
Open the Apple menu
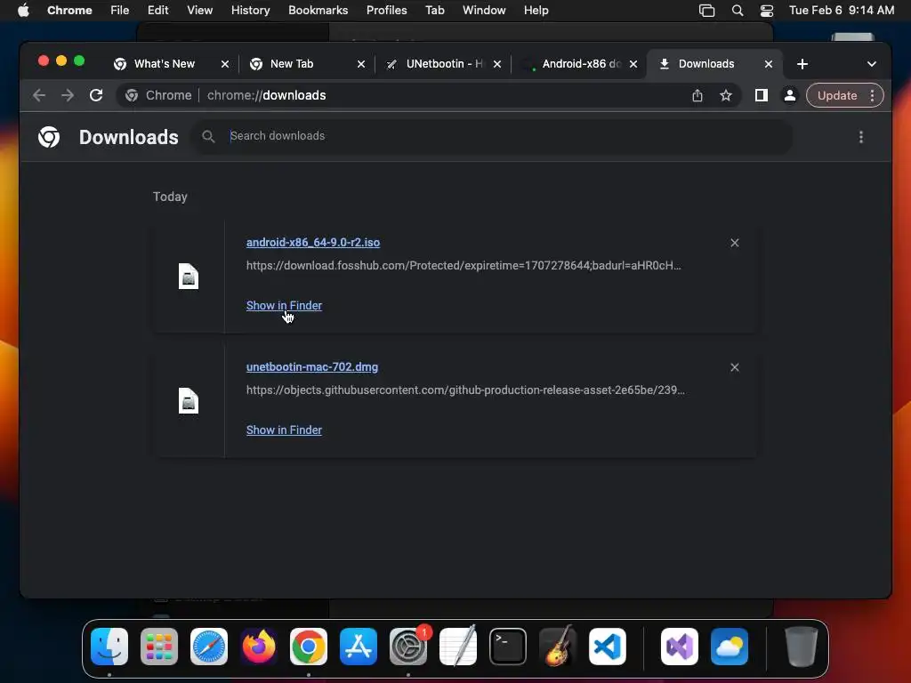23,10
